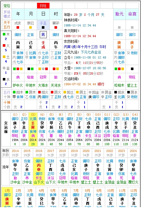Screen dimensions: 143x217
Task: Select the red 日柱 tab
Action: (x=43, y=6)
